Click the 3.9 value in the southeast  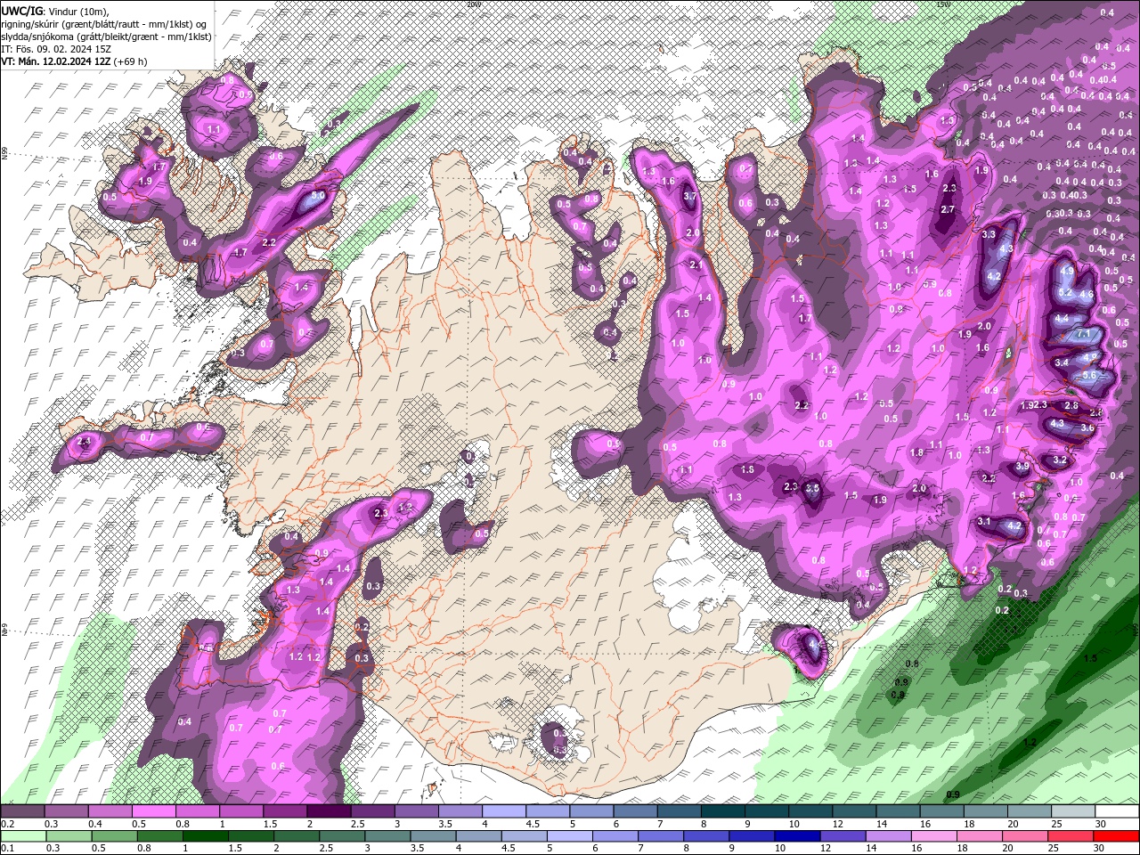[1022, 467]
